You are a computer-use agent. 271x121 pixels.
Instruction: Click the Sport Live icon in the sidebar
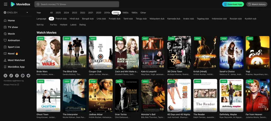point(5,47)
